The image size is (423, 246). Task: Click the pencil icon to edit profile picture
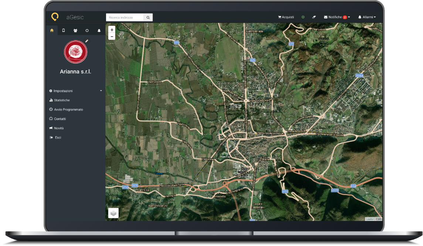(87, 41)
